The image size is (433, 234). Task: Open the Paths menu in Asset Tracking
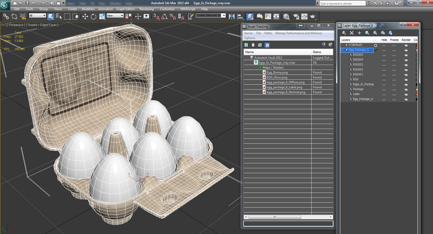point(268,33)
